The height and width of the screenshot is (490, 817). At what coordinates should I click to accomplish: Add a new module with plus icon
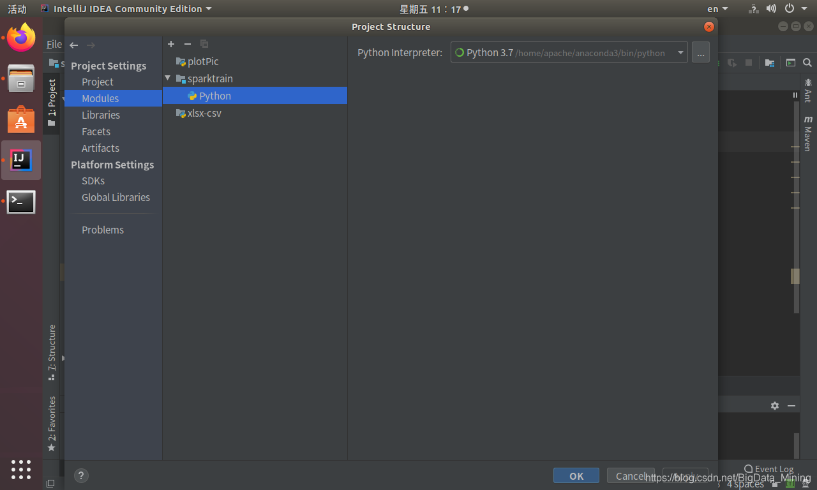(171, 44)
